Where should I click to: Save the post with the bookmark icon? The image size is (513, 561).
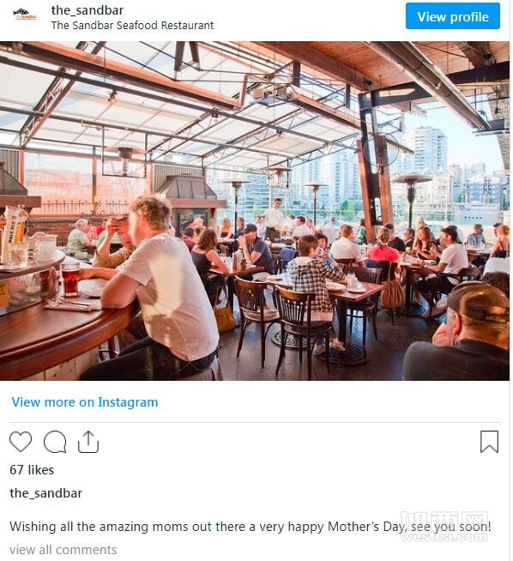pyautogui.click(x=489, y=442)
